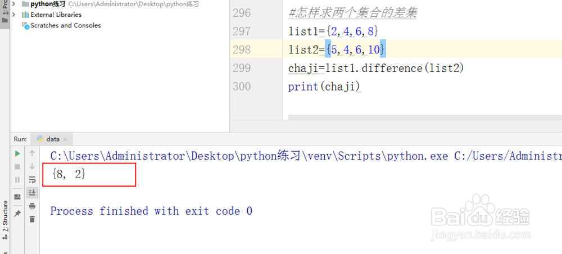Click the set literal {5,4,6,10}
Screen dimensions: 562x254
click(x=355, y=50)
